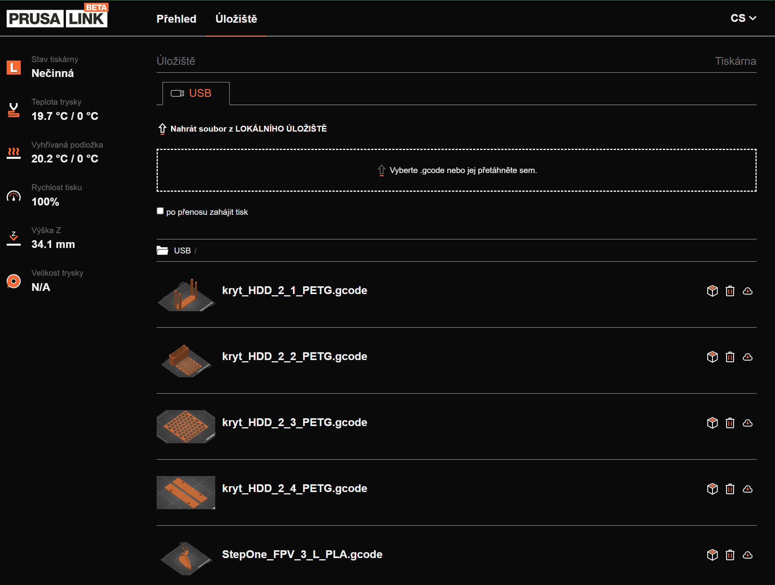The height and width of the screenshot is (585, 775).
Task: Click the USB folder icon in breadcrumb
Action: [162, 250]
